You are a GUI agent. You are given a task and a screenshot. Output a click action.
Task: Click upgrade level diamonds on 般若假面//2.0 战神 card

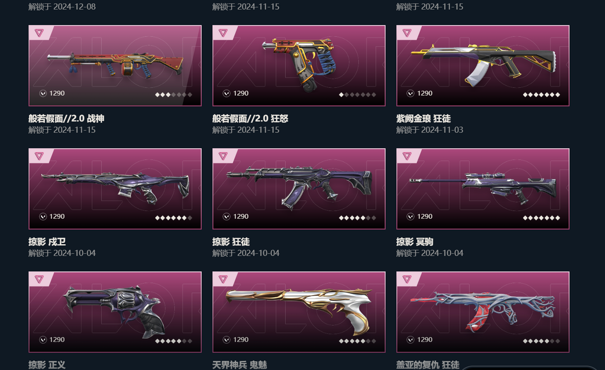174,95
